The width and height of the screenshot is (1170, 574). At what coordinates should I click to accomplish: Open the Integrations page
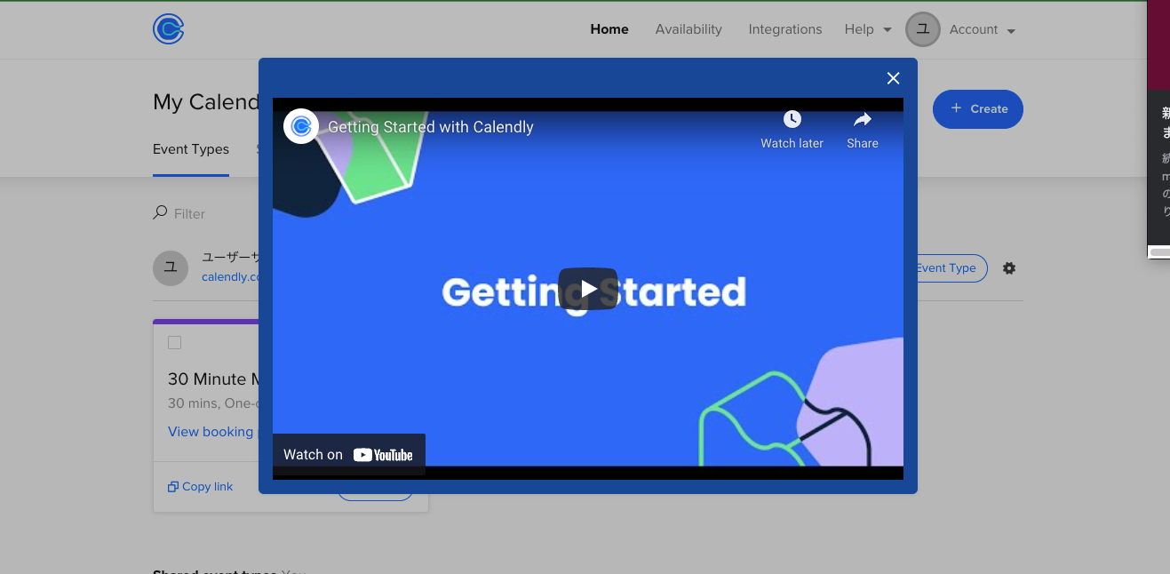tap(785, 29)
